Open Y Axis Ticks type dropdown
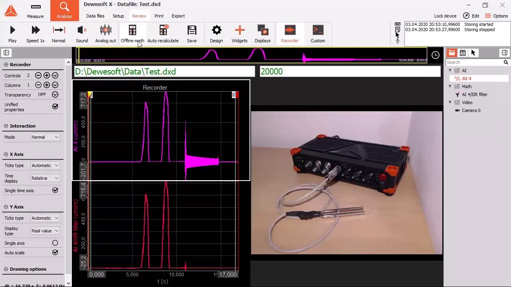Image resolution: width=511 pixels, height=287 pixels. coord(45,218)
